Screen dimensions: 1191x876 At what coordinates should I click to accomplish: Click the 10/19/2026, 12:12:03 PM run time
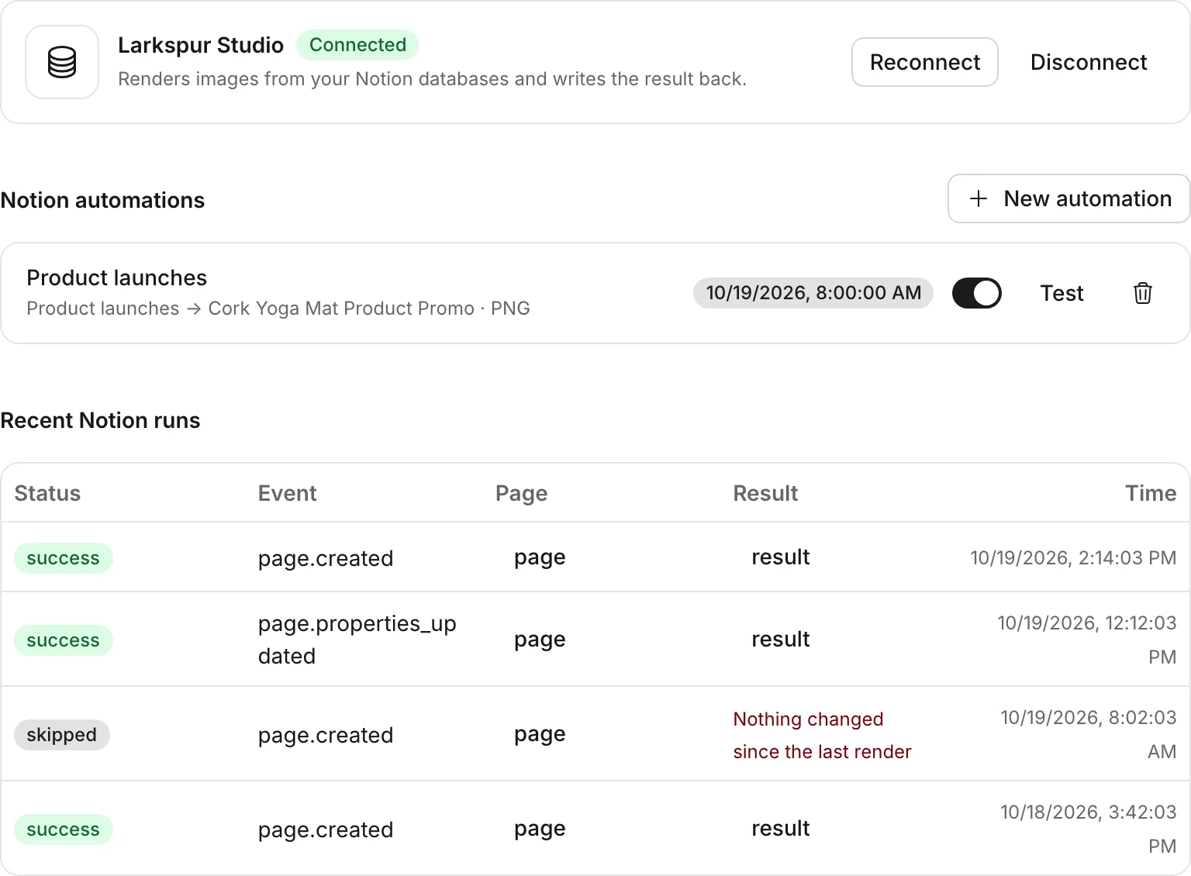(1087, 640)
